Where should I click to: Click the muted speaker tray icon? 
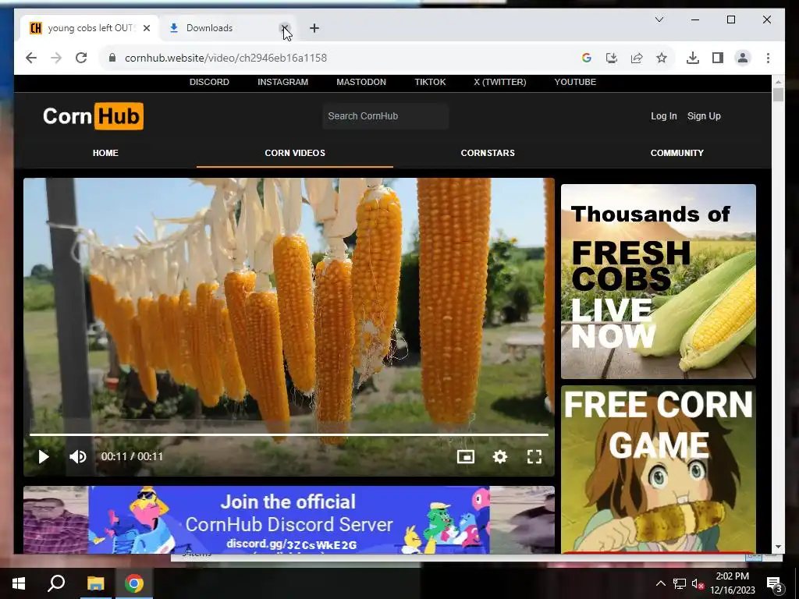tap(697, 584)
